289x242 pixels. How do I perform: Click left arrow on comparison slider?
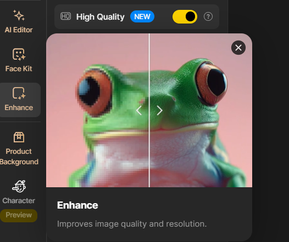pos(139,111)
